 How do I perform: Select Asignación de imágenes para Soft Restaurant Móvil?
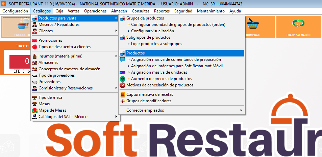(x=175, y=66)
